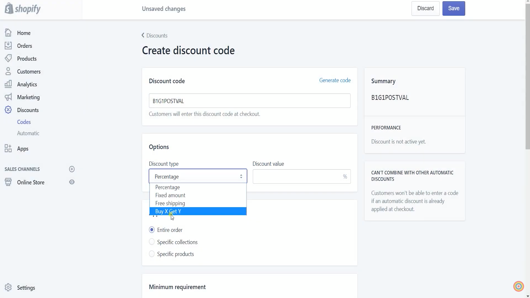Choose Buy X Get Y option
The height and width of the screenshot is (298, 530).
pos(198,211)
